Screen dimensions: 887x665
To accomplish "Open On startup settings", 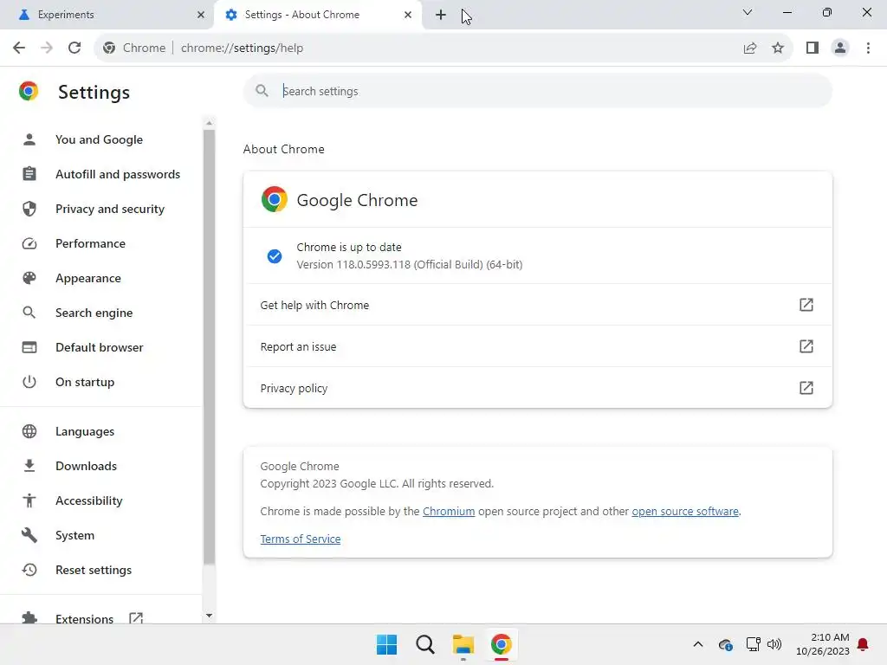I will 85,382.
